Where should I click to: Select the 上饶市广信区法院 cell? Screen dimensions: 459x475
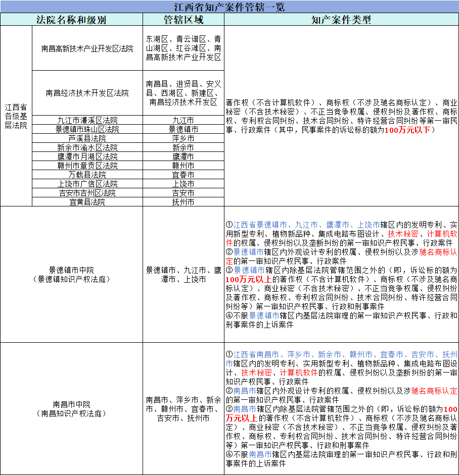click(87, 184)
